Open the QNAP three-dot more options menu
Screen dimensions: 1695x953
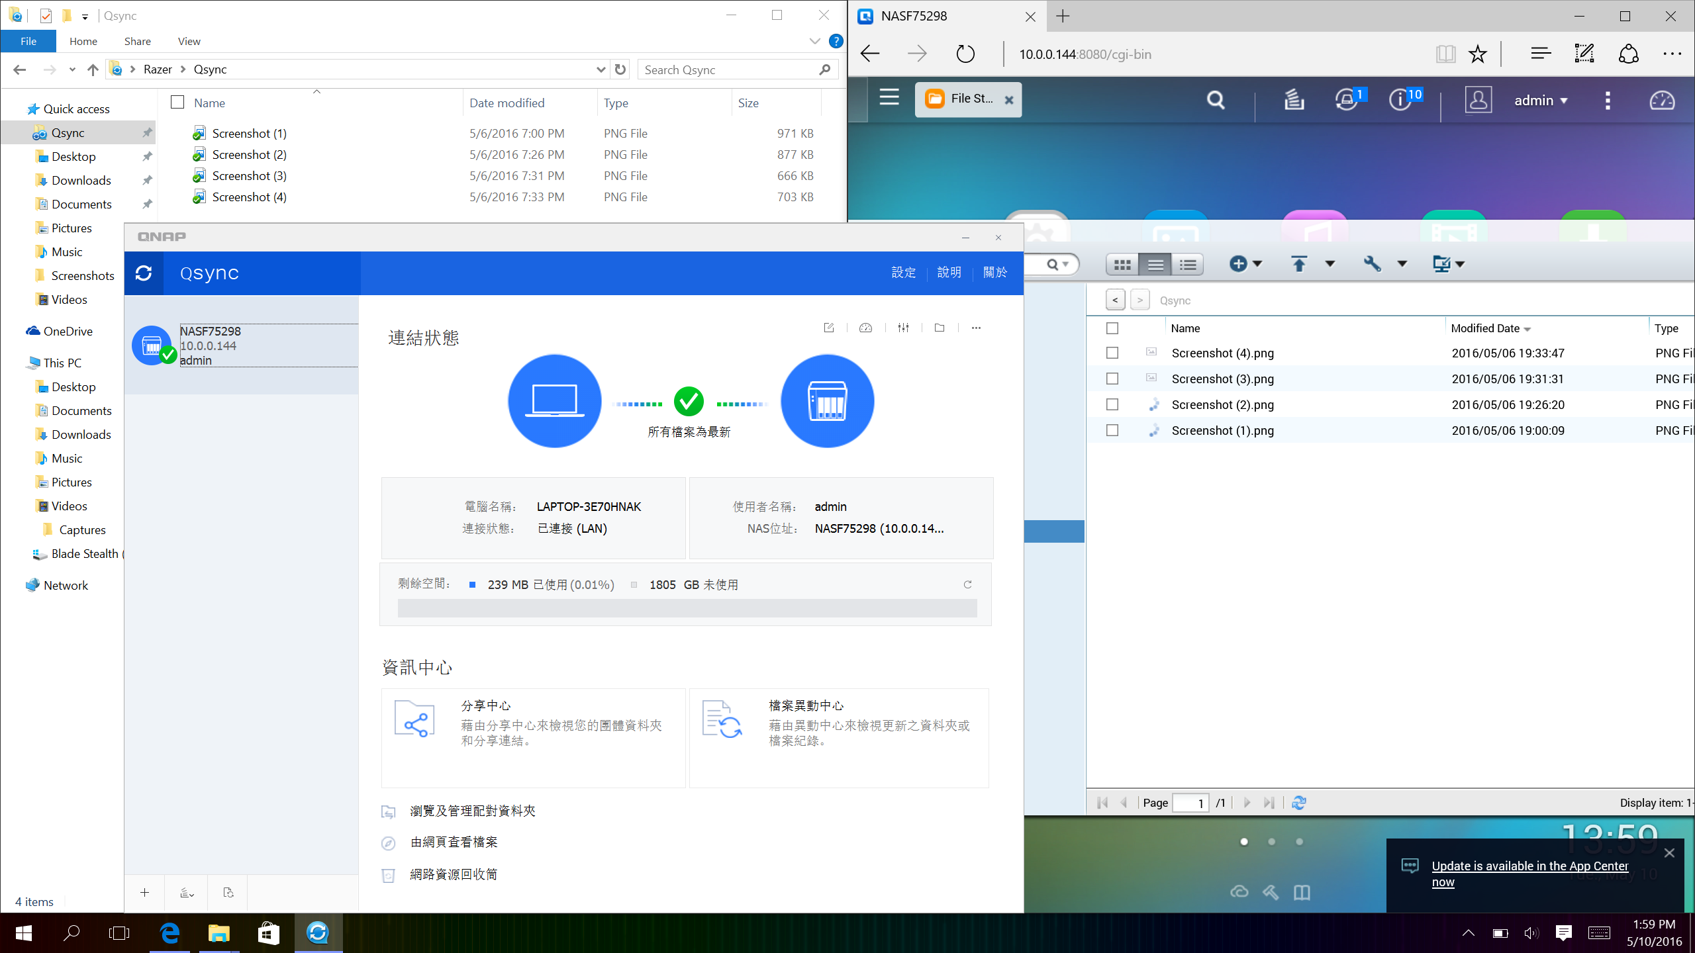coord(1608,100)
